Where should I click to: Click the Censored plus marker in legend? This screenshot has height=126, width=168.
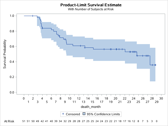tap(63, 114)
